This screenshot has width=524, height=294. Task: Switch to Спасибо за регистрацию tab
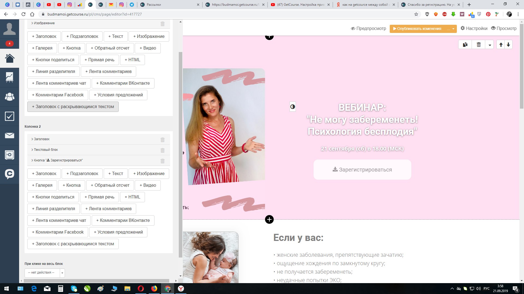tap(430, 5)
